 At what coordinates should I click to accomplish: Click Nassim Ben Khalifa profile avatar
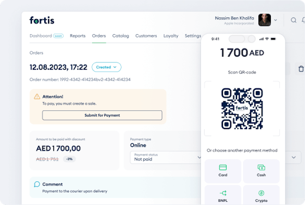264,20
